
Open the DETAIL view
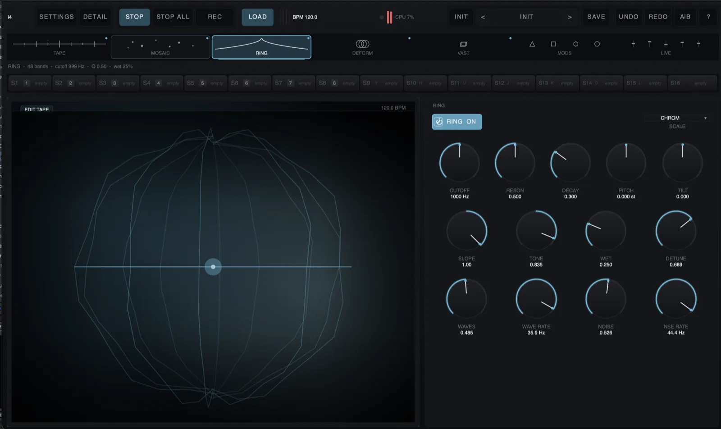click(95, 17)
